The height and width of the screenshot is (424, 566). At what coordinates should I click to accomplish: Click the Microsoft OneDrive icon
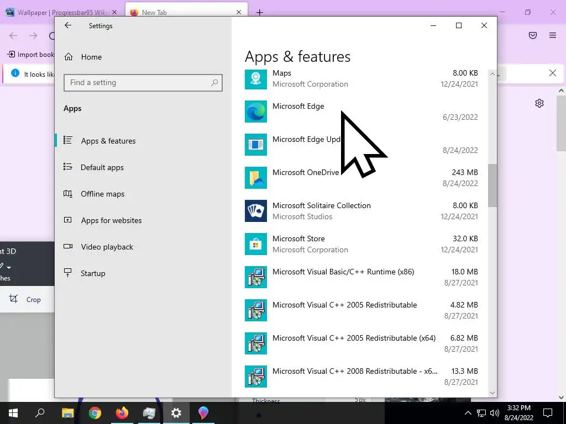click(x=256, y=178)
